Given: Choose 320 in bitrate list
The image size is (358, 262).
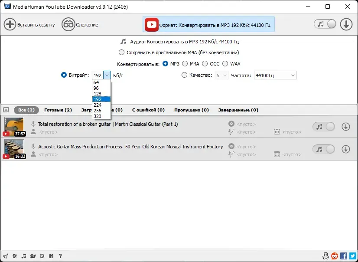Looking at the screenshot, I should point(101,116).
